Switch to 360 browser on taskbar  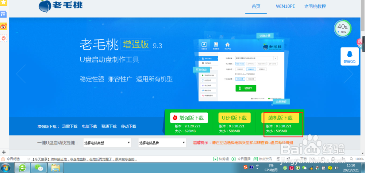22,168
